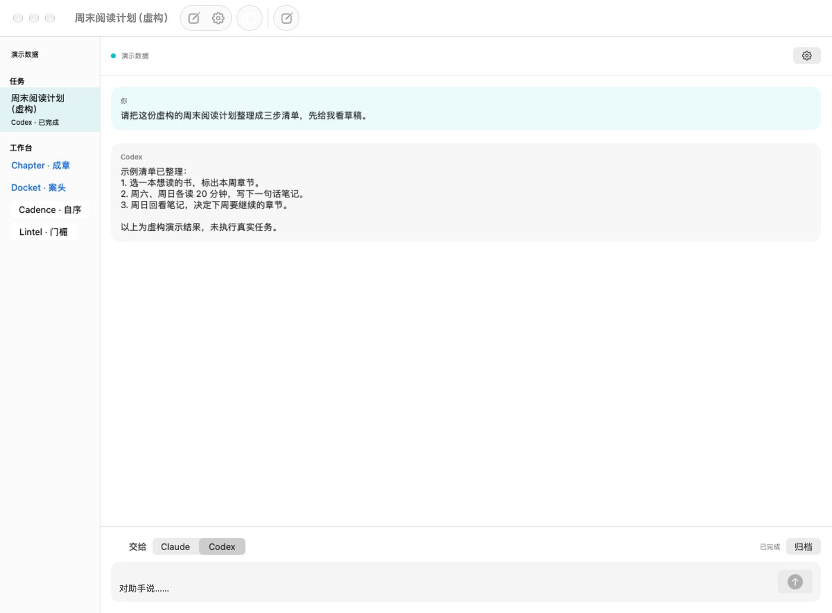832x613 pixels.
Task: Click the 演示数据 label at the sidebar top
Action: (x=25, y=55)
